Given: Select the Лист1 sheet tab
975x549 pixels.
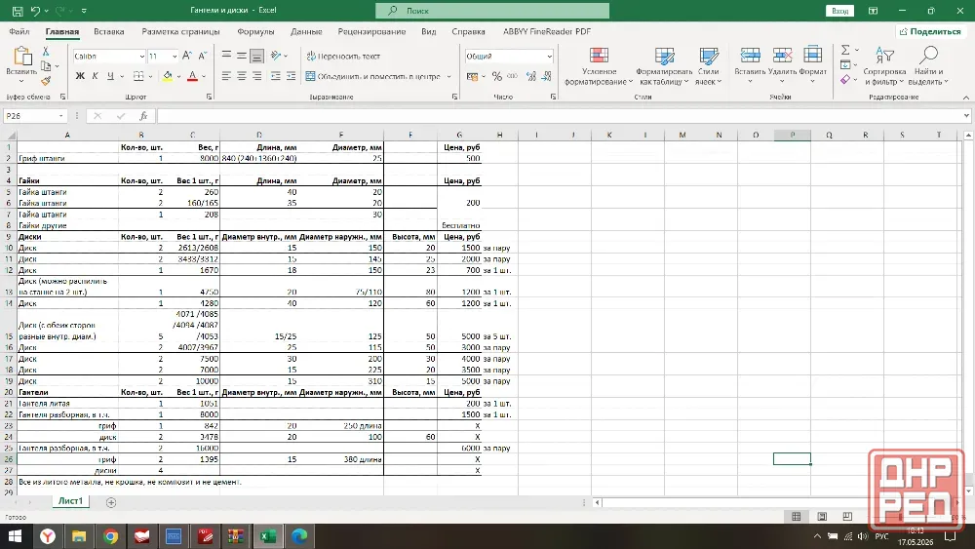Looking at the screenshot, I should tap(70, 501).
